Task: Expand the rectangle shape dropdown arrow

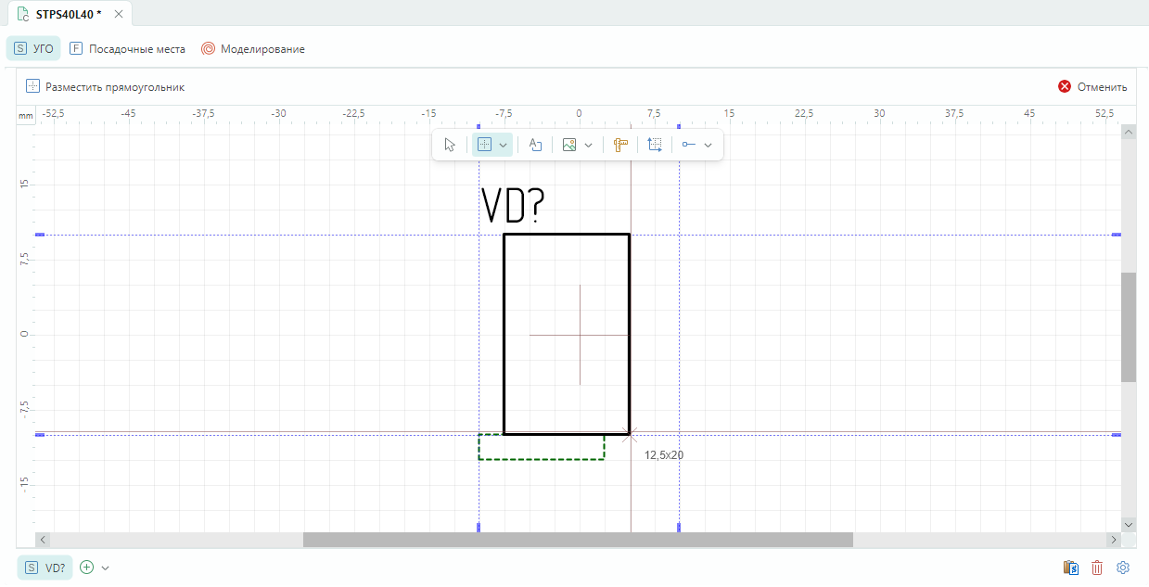Action: click(x=504, y=145)
